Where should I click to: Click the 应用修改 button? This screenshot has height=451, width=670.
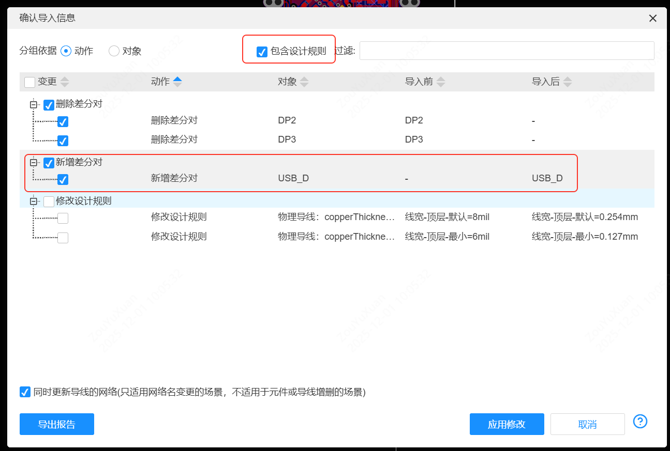pyautogui.click(x=507, y=424)
